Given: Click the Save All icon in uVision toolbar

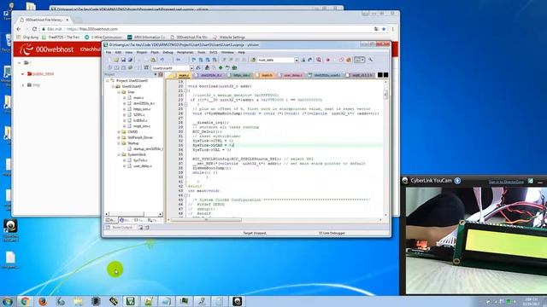Looking at the screenshot, I should click(x=130, y=60).
